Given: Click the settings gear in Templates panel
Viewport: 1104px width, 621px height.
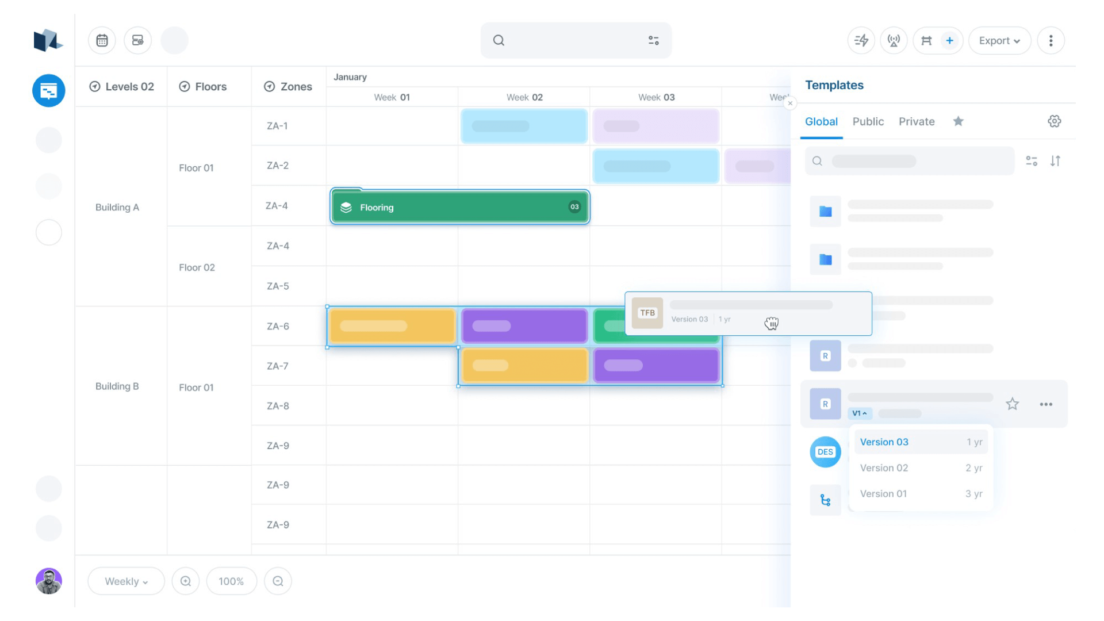Looking at the screenshot, I should (1054, 121).
